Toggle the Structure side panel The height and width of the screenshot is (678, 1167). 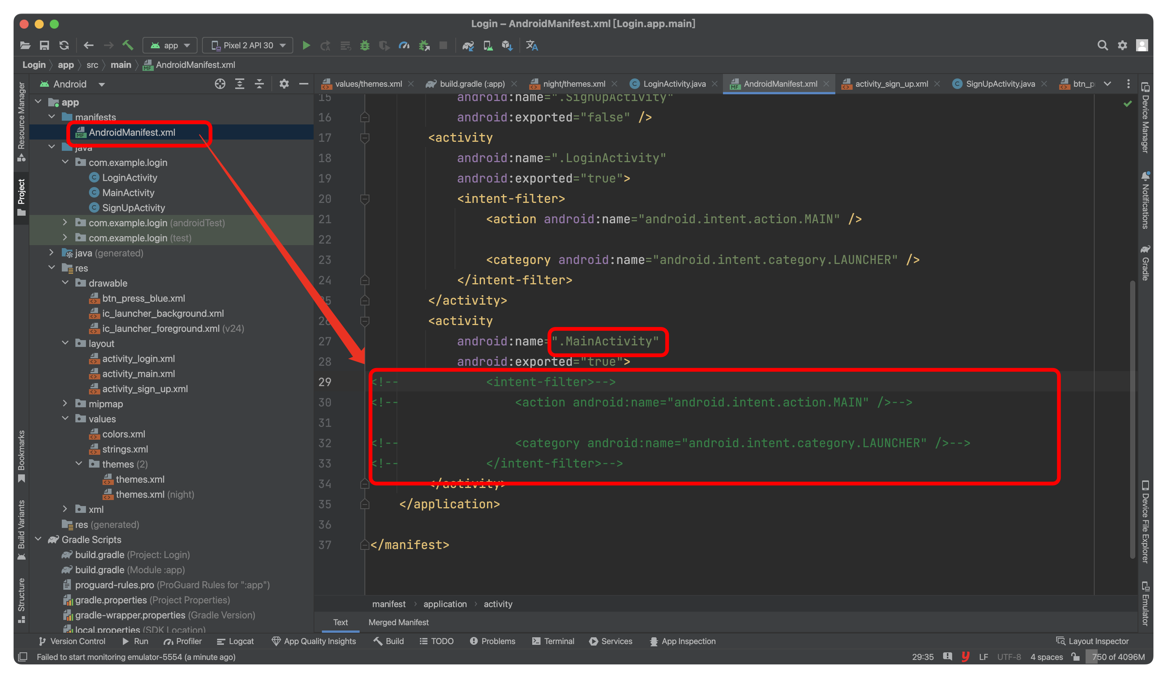pyautogui.click(x=21, y=601)
